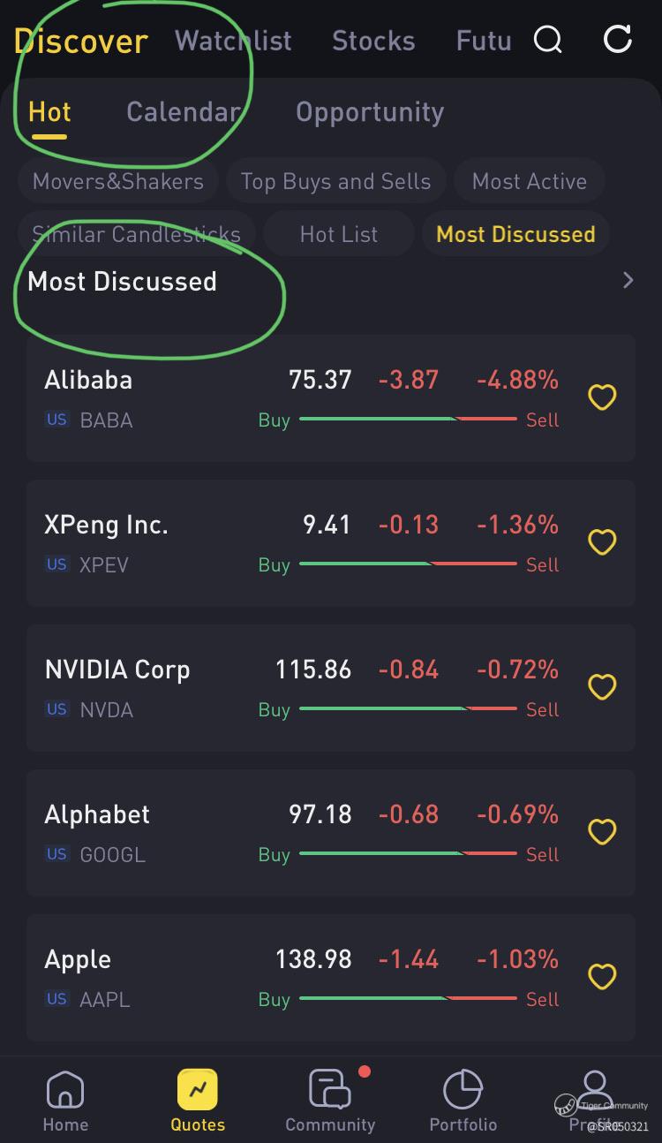662x1143 pixels.
Task: Open the Community chat icon
Action: (x=330, y=1090)
